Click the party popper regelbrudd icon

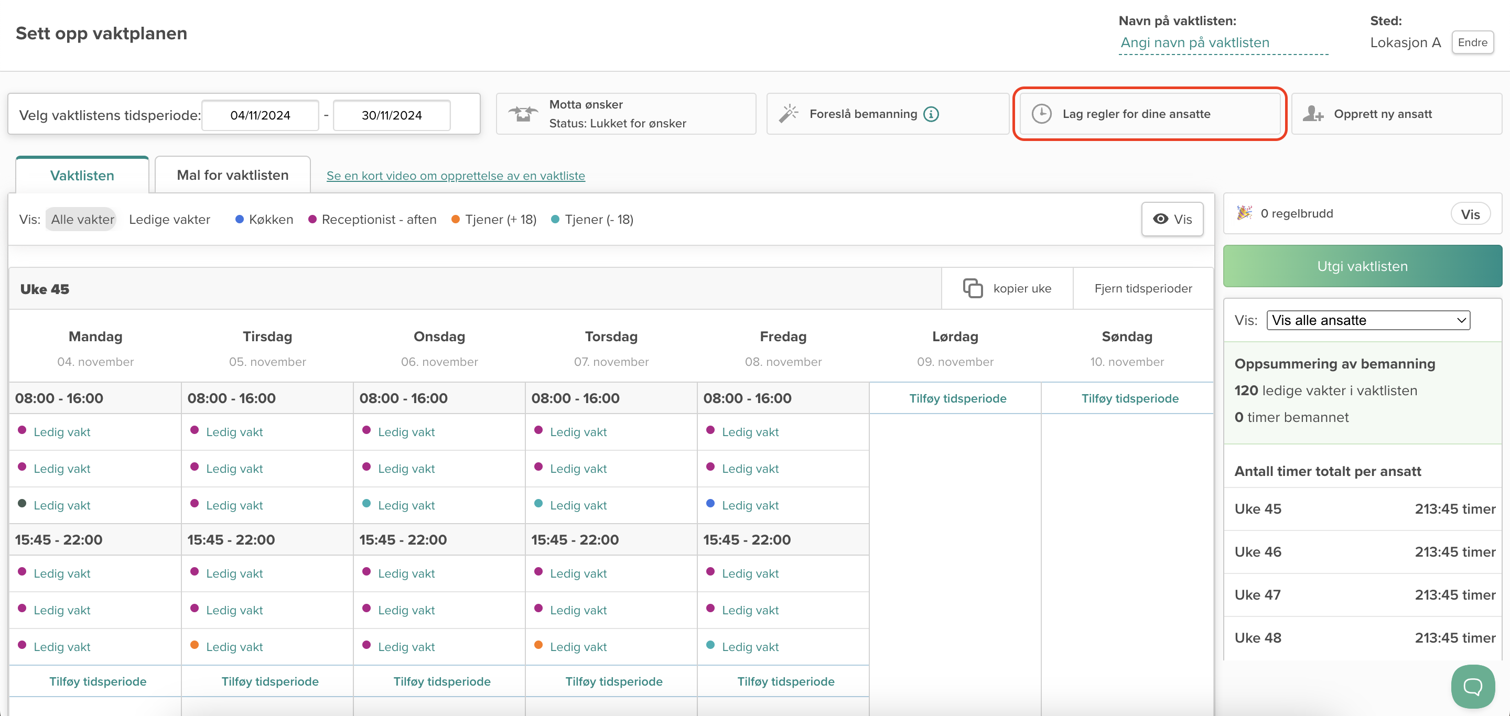click(x=1244, y=213)
